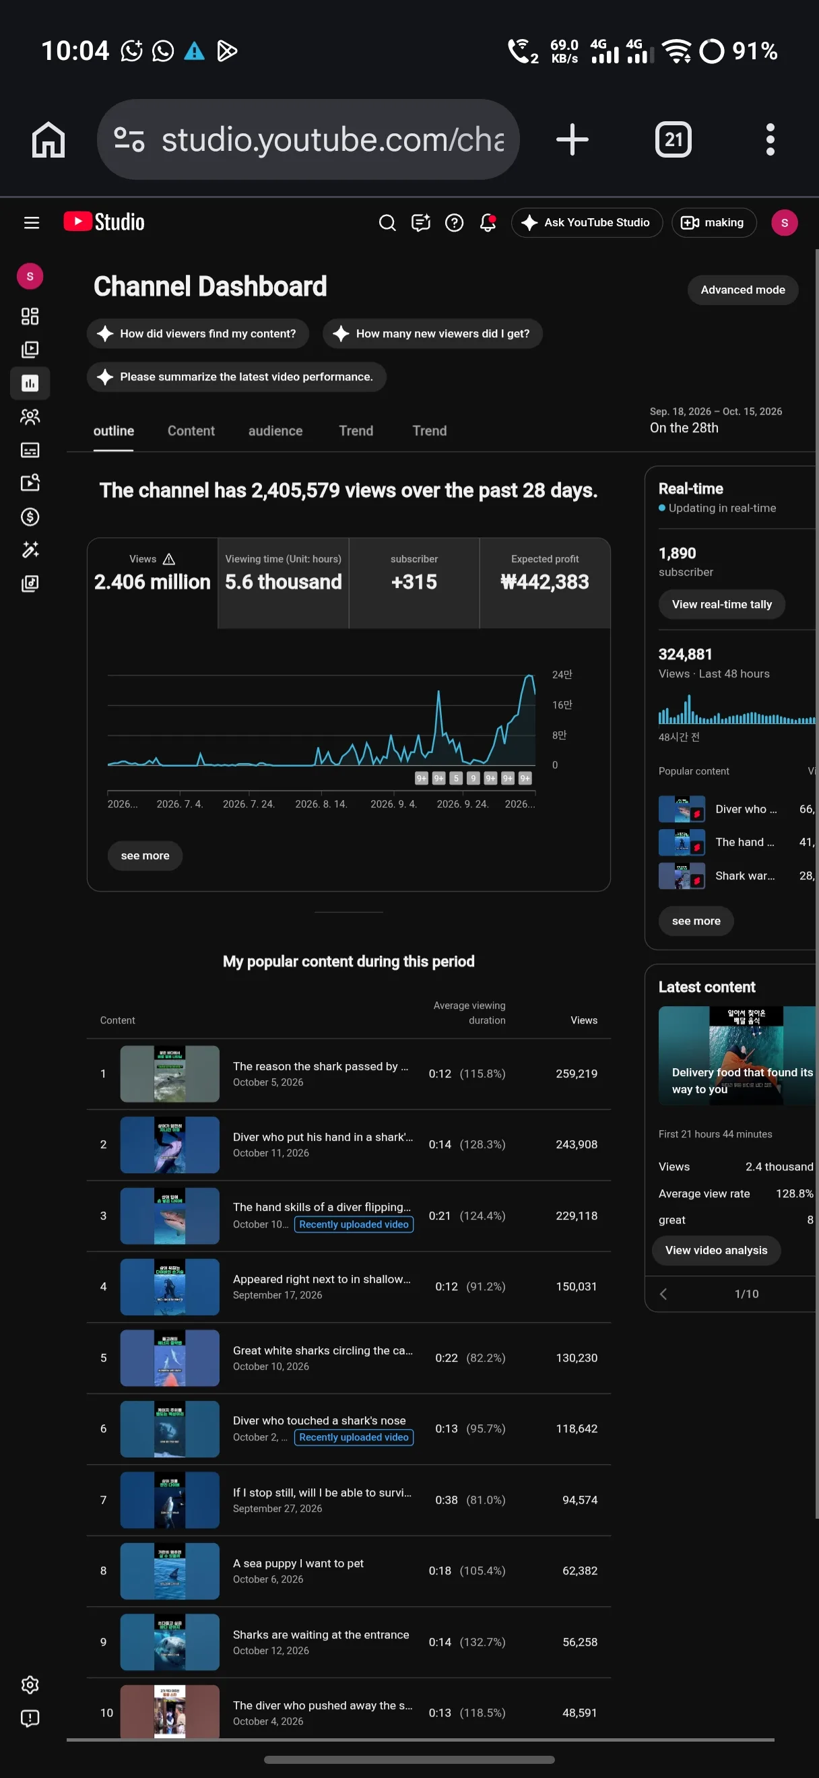Open 'Diver who touched a shark's nose' video
Viewport: 819px width, 1778px height.
point(348,1428)
